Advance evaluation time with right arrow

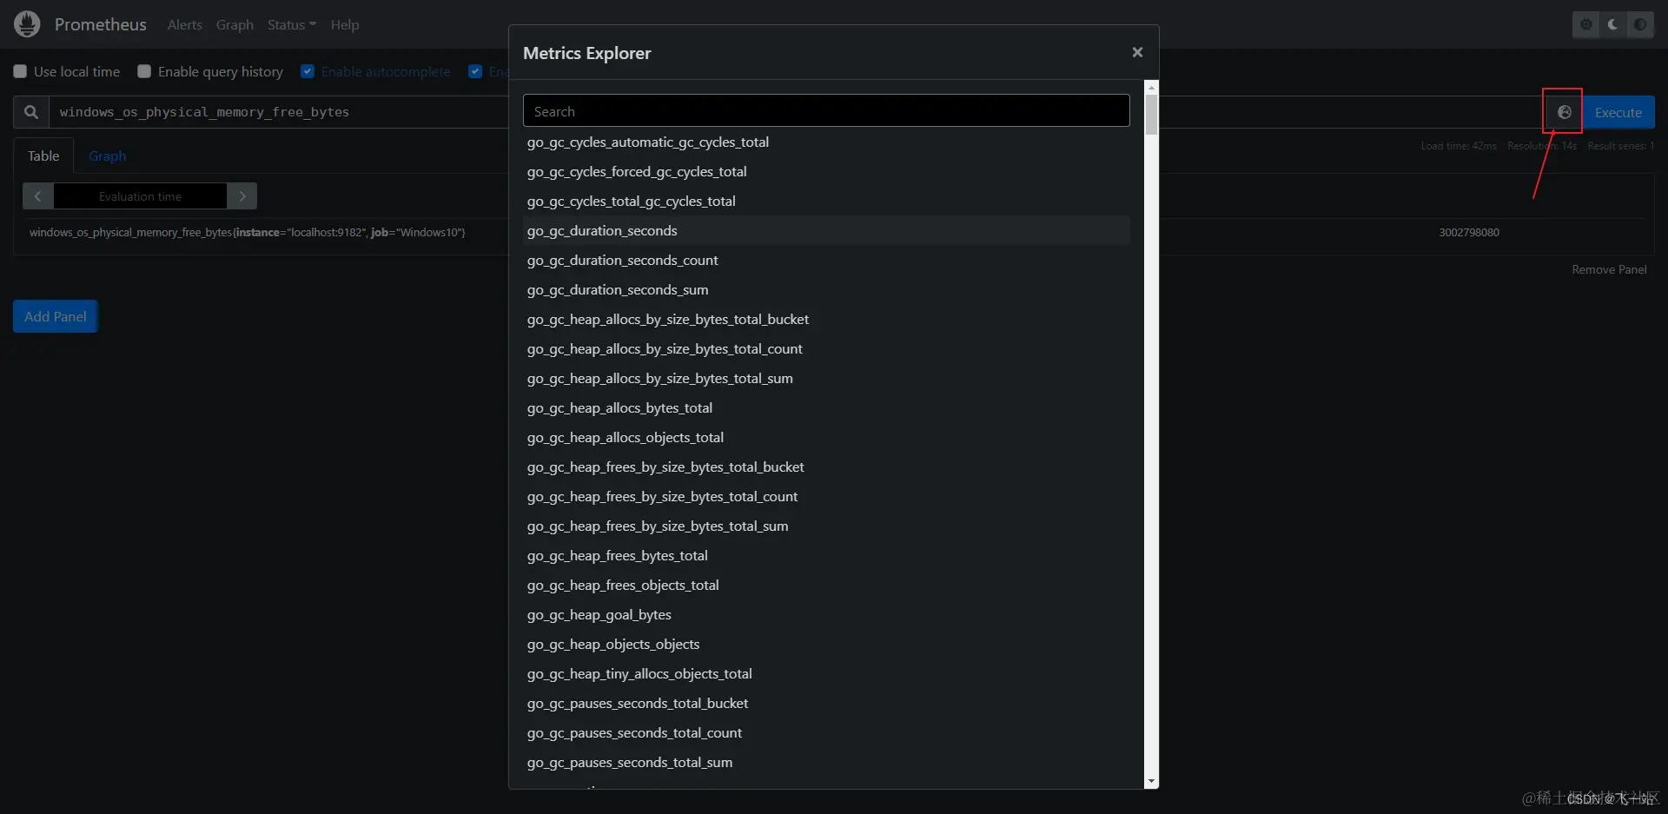[x=242, y=196]
